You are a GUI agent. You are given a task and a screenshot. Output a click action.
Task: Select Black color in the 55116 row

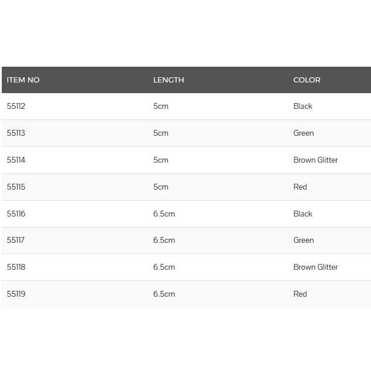303,214
